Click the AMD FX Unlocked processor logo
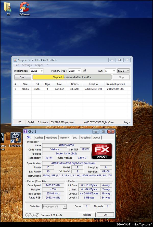This screenshot has height=227, width=153. pyautogui.click(x=102, y=151)
